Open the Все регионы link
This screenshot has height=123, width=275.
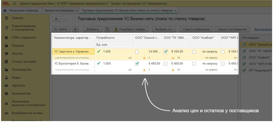pos(263,29)
